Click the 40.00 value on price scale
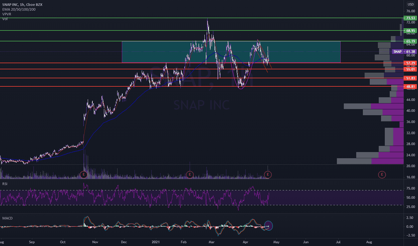The image size is (418, 246). [x=410, y=110]
